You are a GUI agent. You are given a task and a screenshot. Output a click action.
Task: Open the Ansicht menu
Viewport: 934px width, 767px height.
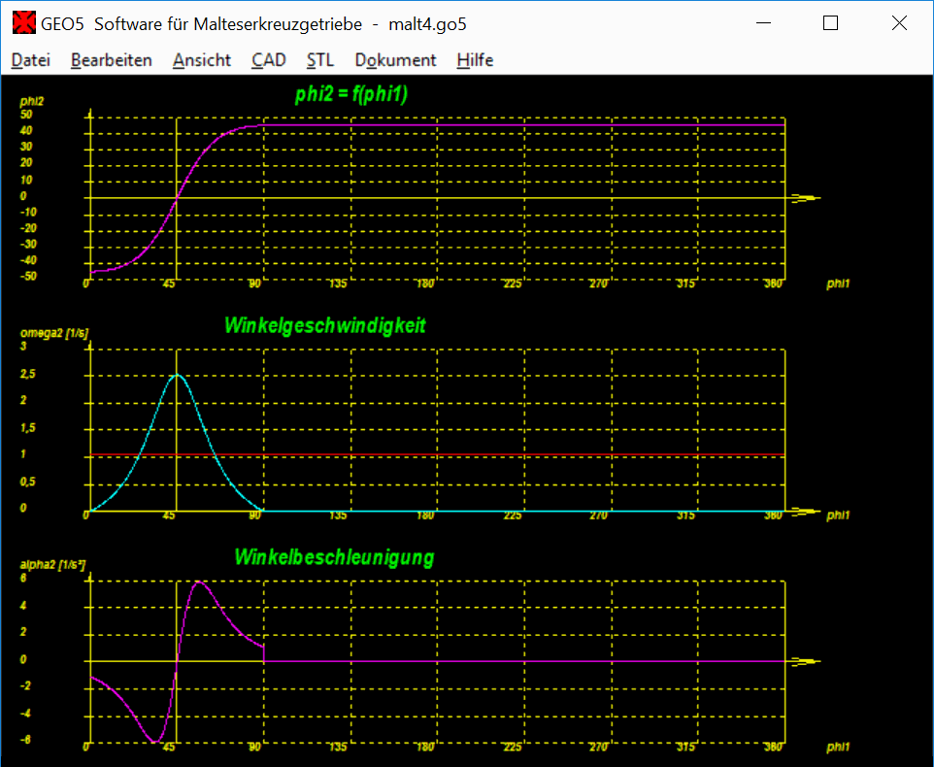(x=201, y=60)
